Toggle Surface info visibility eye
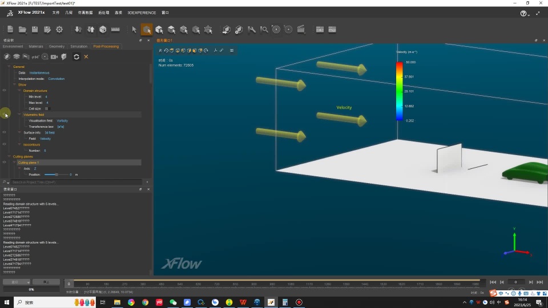The image size is (548, 308). tap(4, 132)
